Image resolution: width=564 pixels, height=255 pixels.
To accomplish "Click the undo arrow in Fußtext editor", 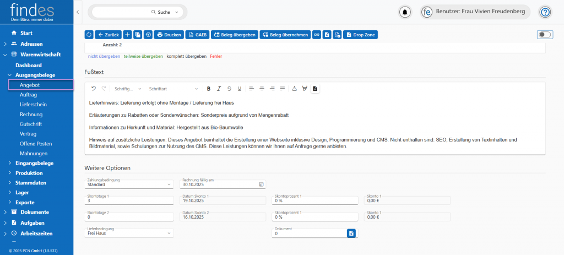I will [94, 89].
